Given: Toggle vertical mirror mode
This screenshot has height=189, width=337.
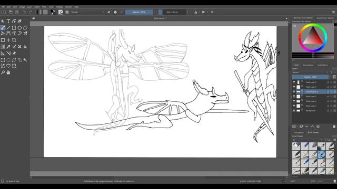Looking at the screenshot, I should 203,12.
